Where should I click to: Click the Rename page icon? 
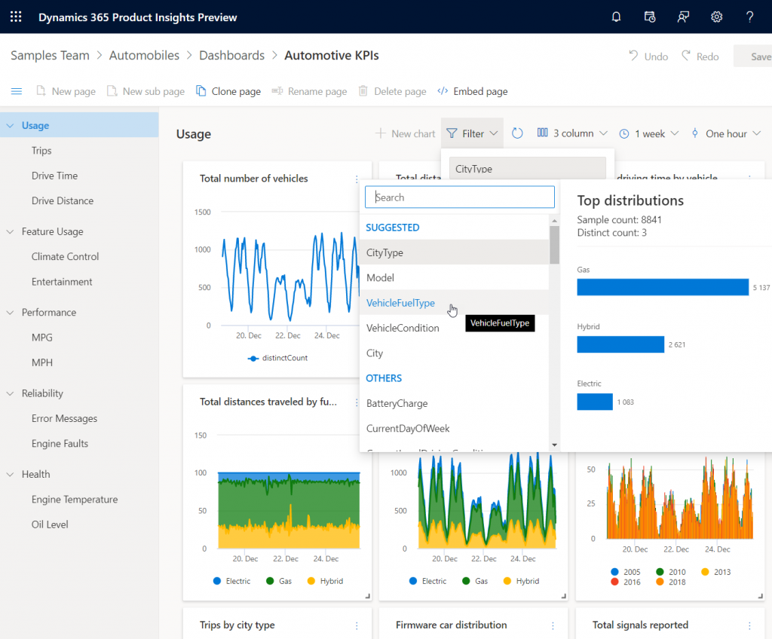tap(277, 91)
